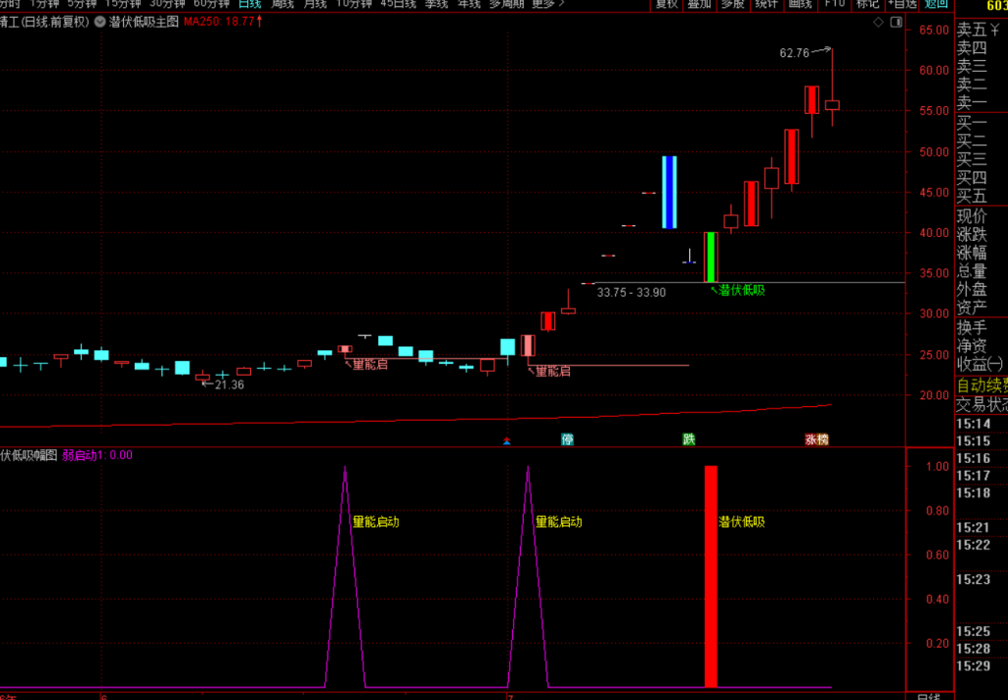Screen dimensions: 1008x700
Task: Click the 弱启动1: 0.00 sub-indicator readout
Action: [x=97, y=455]
